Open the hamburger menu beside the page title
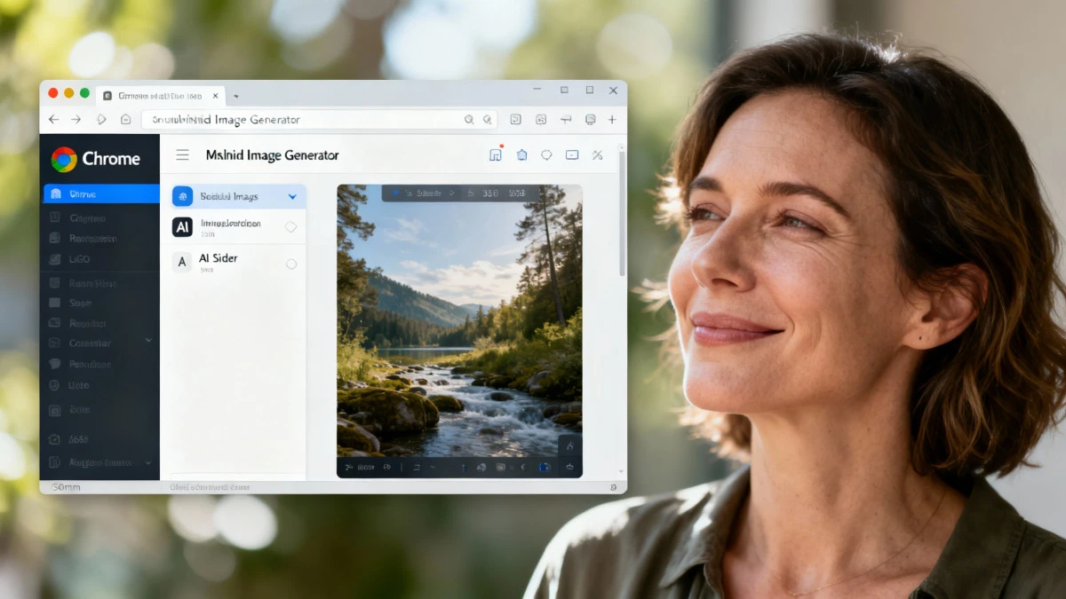 (182, 155)
